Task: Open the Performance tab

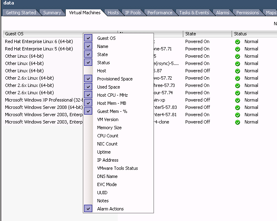Action: tap(160, 13)
